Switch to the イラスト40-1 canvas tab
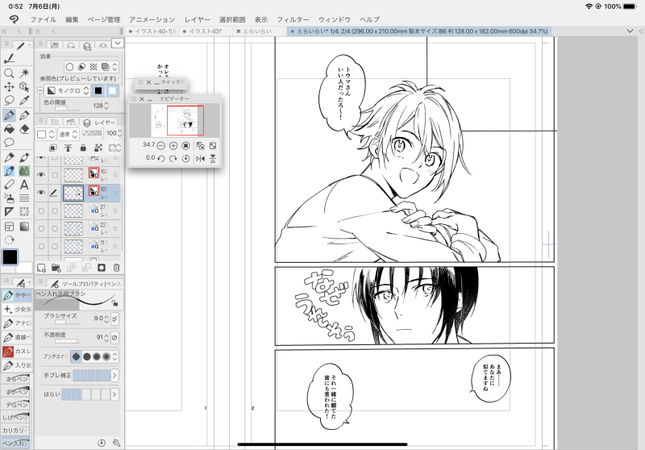 (152, 31)
